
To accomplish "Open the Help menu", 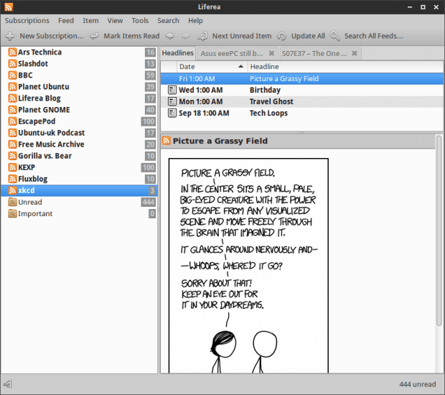I will (x=195, y=21).
